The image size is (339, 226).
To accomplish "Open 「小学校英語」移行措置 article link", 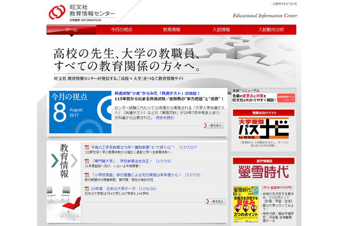I will [146, 175].
